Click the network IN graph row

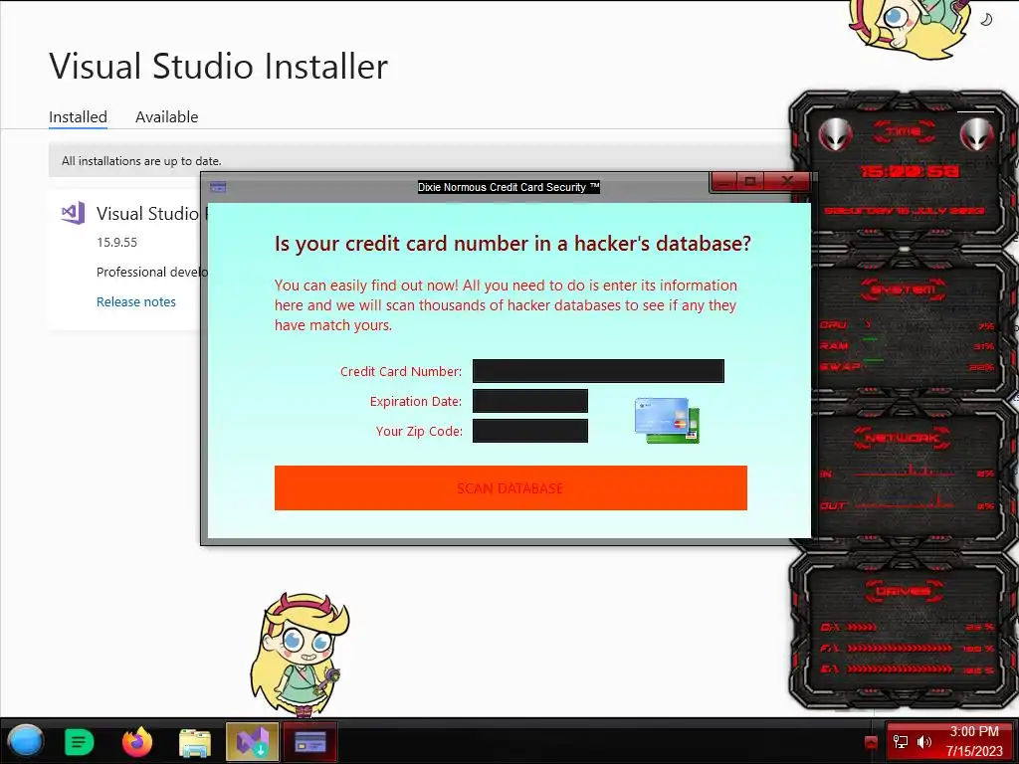(x=908, y=473)
